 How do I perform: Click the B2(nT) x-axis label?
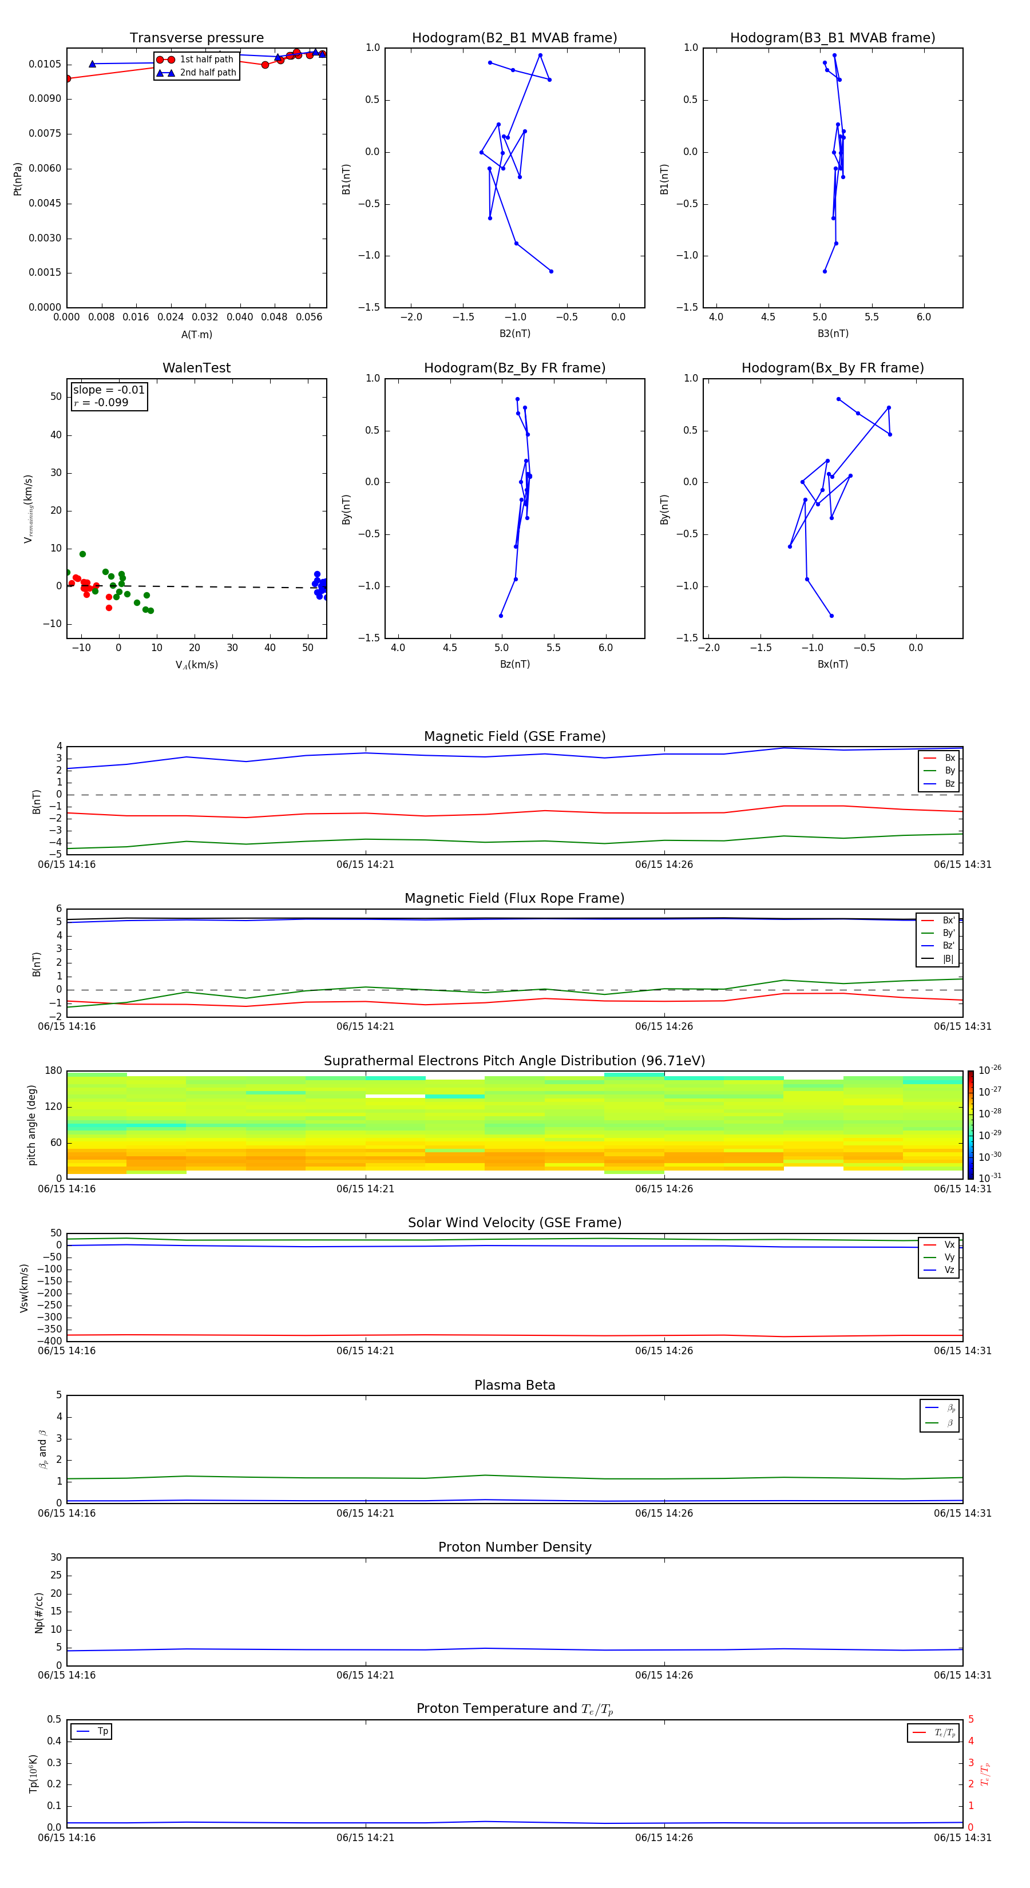point(514,334)
